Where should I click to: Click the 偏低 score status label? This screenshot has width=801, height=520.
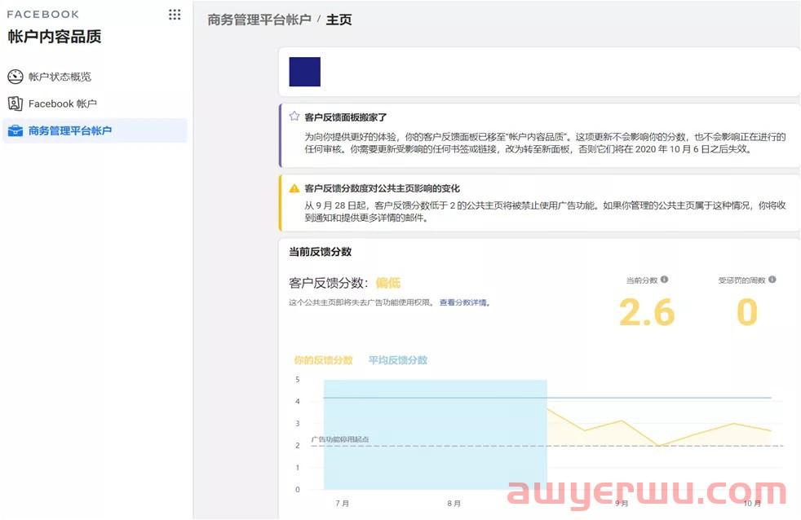[x=388, y=283]
